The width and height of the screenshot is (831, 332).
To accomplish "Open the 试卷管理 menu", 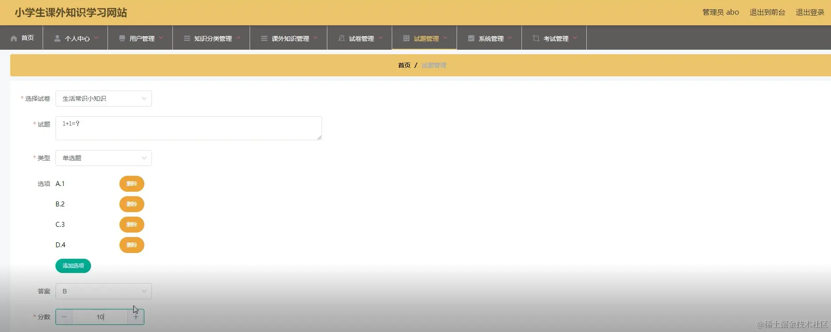I will tap(360, 38).
